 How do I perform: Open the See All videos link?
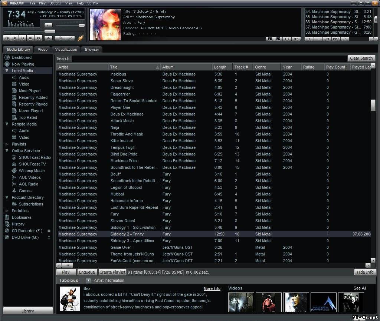[360, 288]
